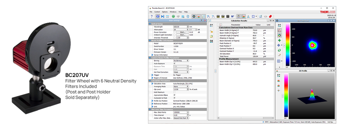
Task: Click the 2D Projection concentric circles toolbar icon
Action: click(194, 17)
